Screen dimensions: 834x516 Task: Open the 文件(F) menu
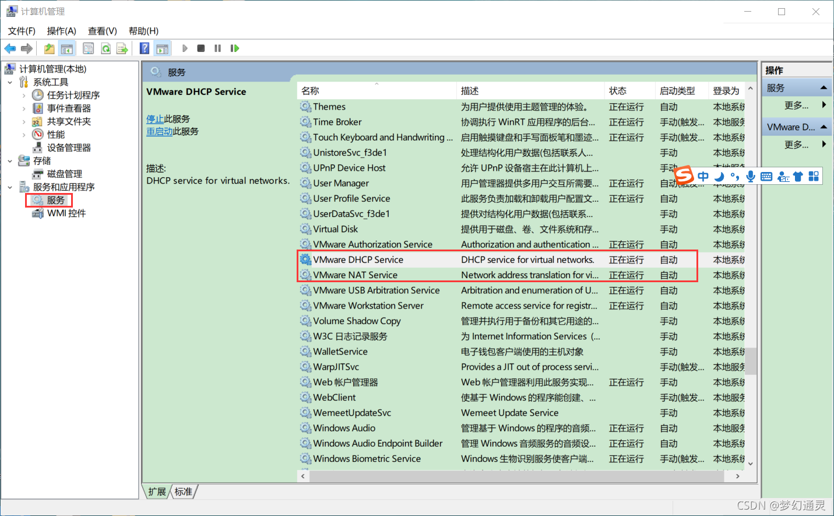pyautogui.click(x=22, y=31)
